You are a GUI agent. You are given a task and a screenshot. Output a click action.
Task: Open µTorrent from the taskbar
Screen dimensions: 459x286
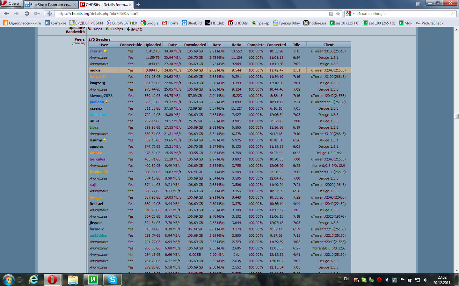92,280
